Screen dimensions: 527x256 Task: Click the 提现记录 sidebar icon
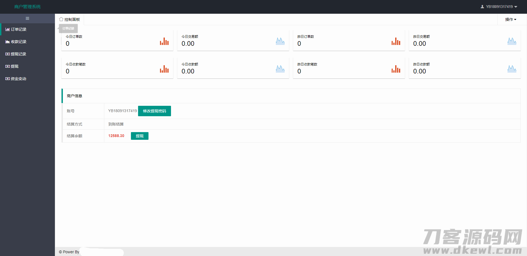[7, 54]
